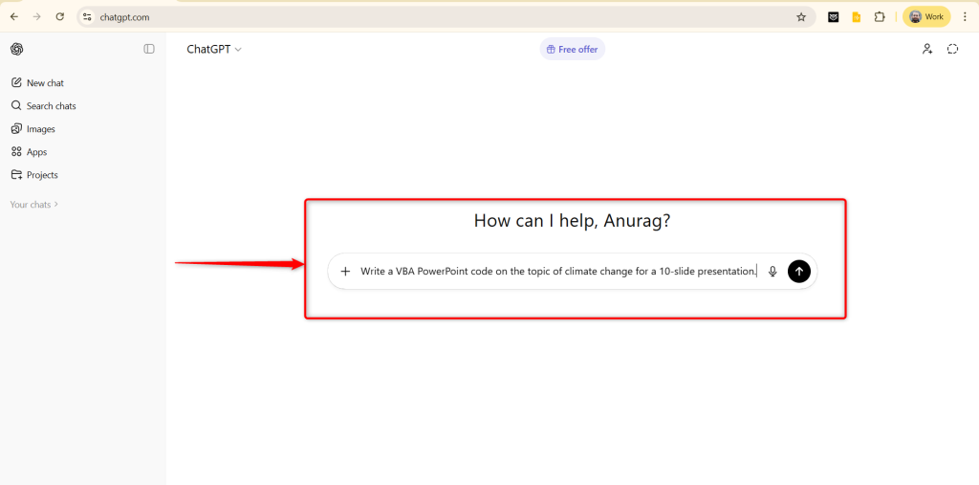Reload the chatgpt.com page
Viewport: 979px width, 485px height.
[x=60, y=17]
